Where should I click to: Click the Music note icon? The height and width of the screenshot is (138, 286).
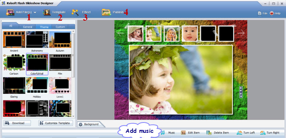pos(163,132)
